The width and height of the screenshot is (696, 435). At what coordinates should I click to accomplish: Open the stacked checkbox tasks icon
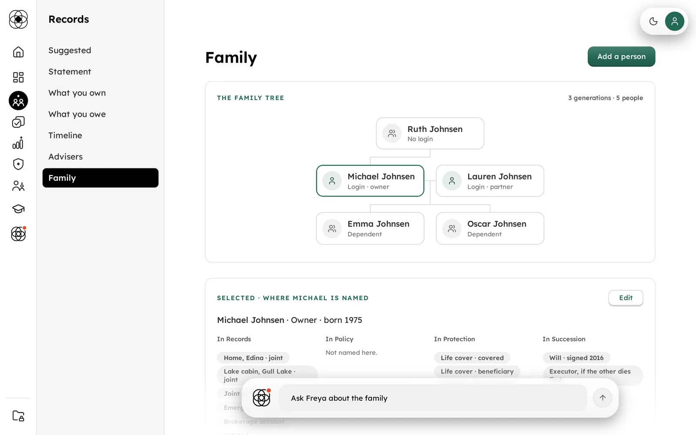tap(18, 122)
